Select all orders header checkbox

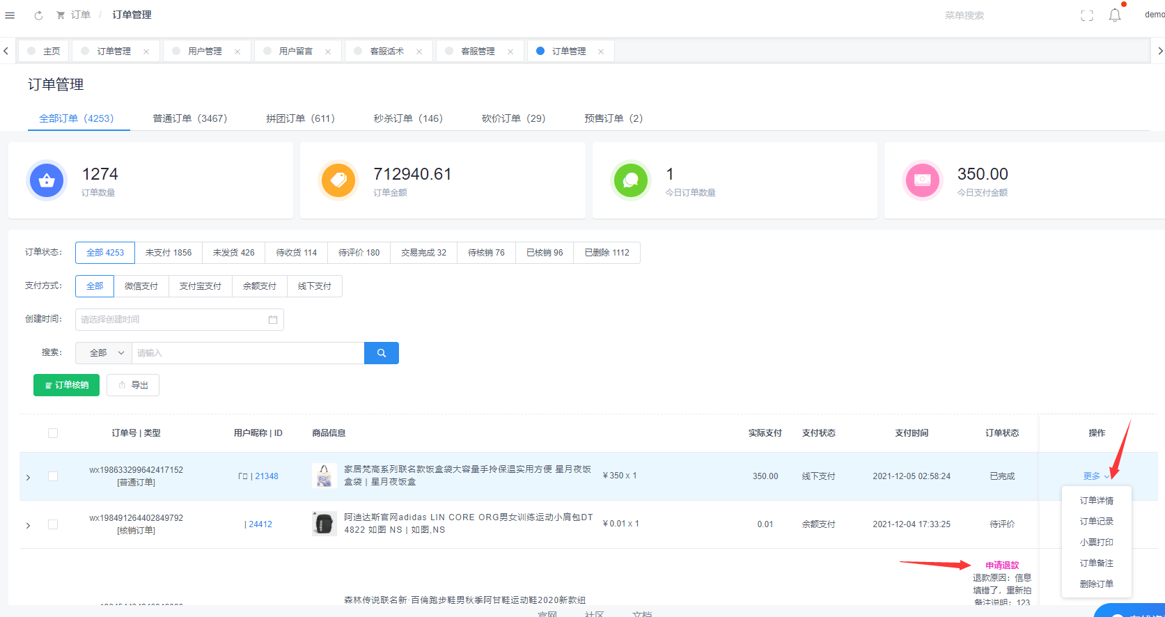53,433
